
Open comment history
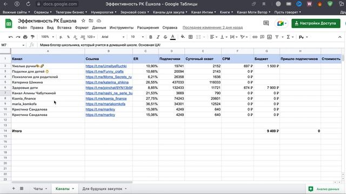click(x=266, y=23)
